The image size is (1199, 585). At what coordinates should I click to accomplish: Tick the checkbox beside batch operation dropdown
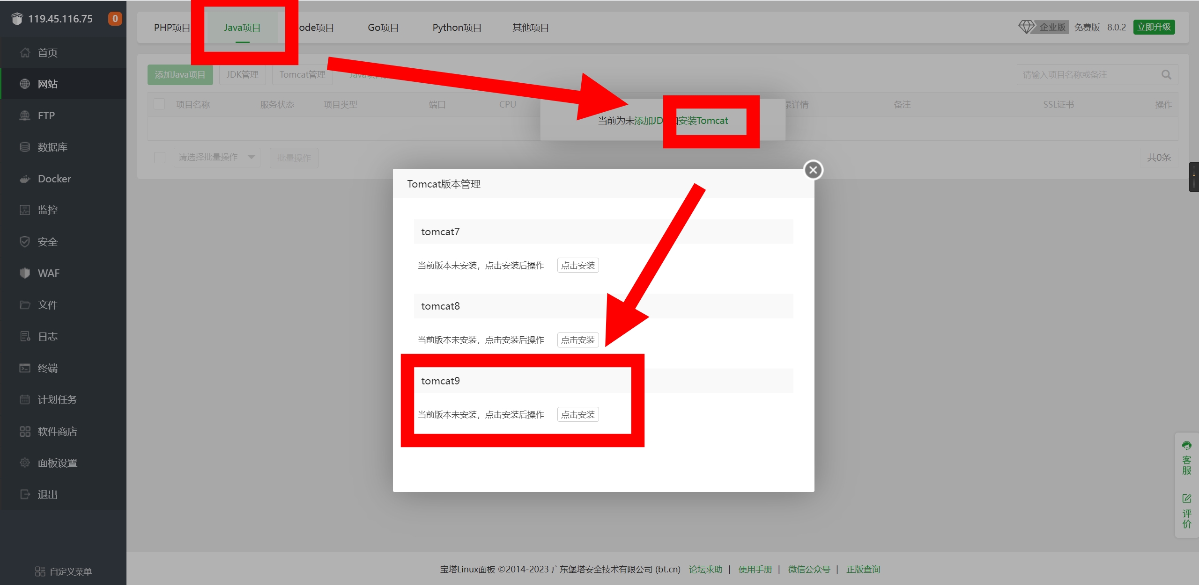pyautogui.click(x=160, y=158)
